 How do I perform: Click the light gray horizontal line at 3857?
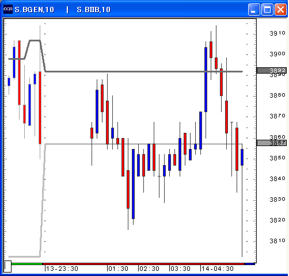pos(144,144)
